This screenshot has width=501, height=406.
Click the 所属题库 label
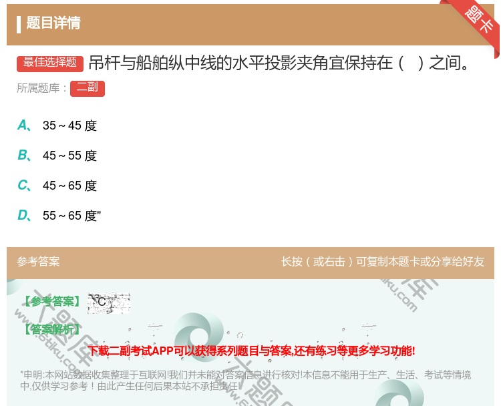pos(41,88)
